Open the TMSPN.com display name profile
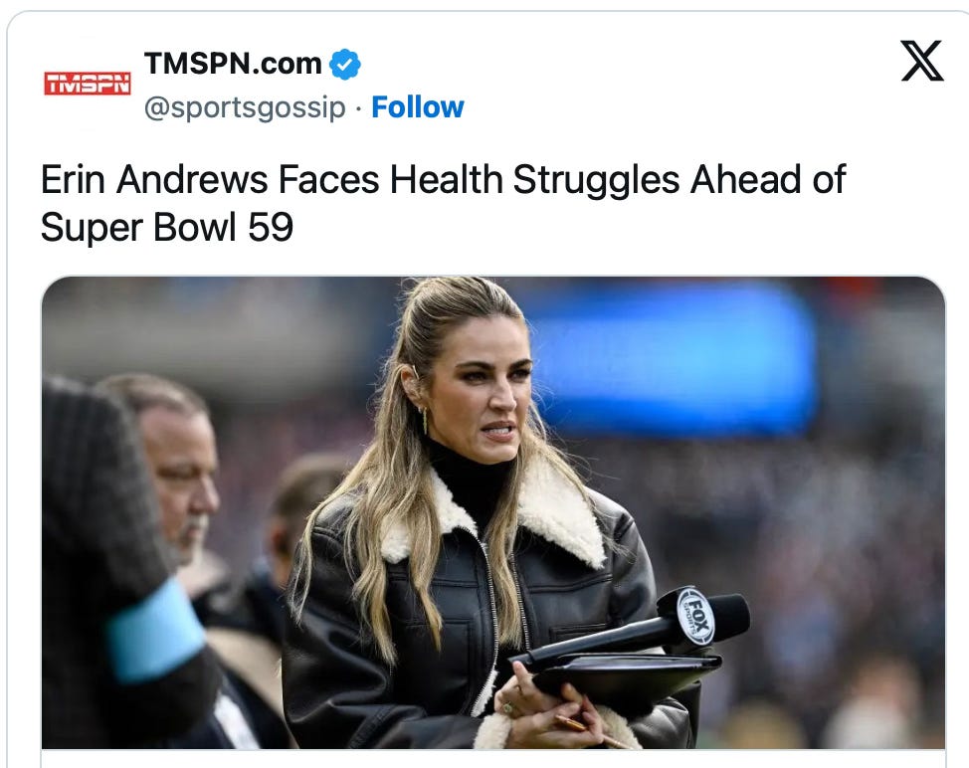Viewport: 969px width, 768px height. pos(233,63)
